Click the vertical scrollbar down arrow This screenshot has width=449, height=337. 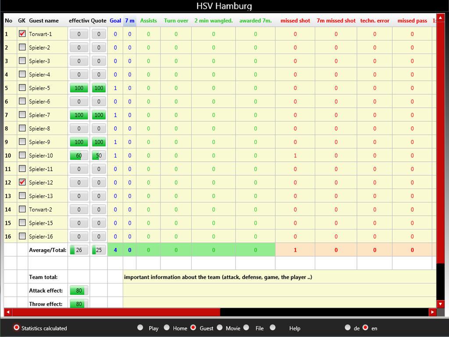pyautogui.click(x=441, y=304)
